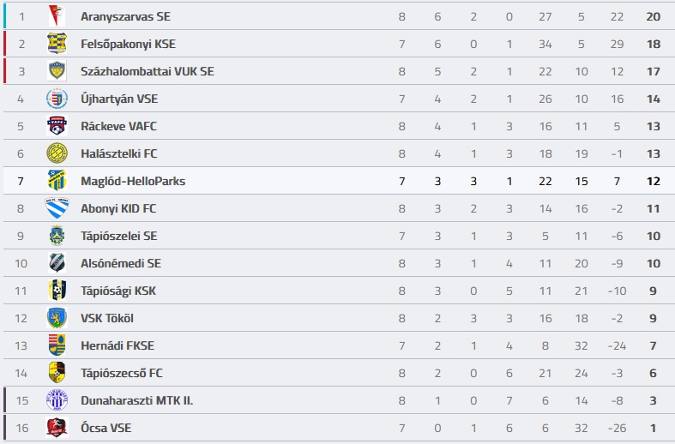This screenshot has width=675, height=444.
Task: Click Aranyszarvas SE's 20 points total
Action: [x=653, y=17]
